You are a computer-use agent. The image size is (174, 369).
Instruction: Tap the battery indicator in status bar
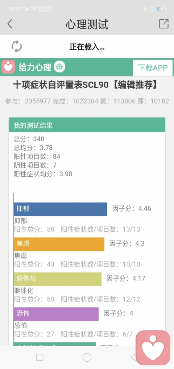point(162,9)
